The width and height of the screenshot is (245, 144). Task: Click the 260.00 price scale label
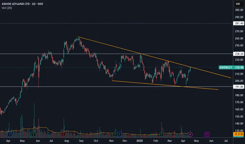tap(239, 38)
